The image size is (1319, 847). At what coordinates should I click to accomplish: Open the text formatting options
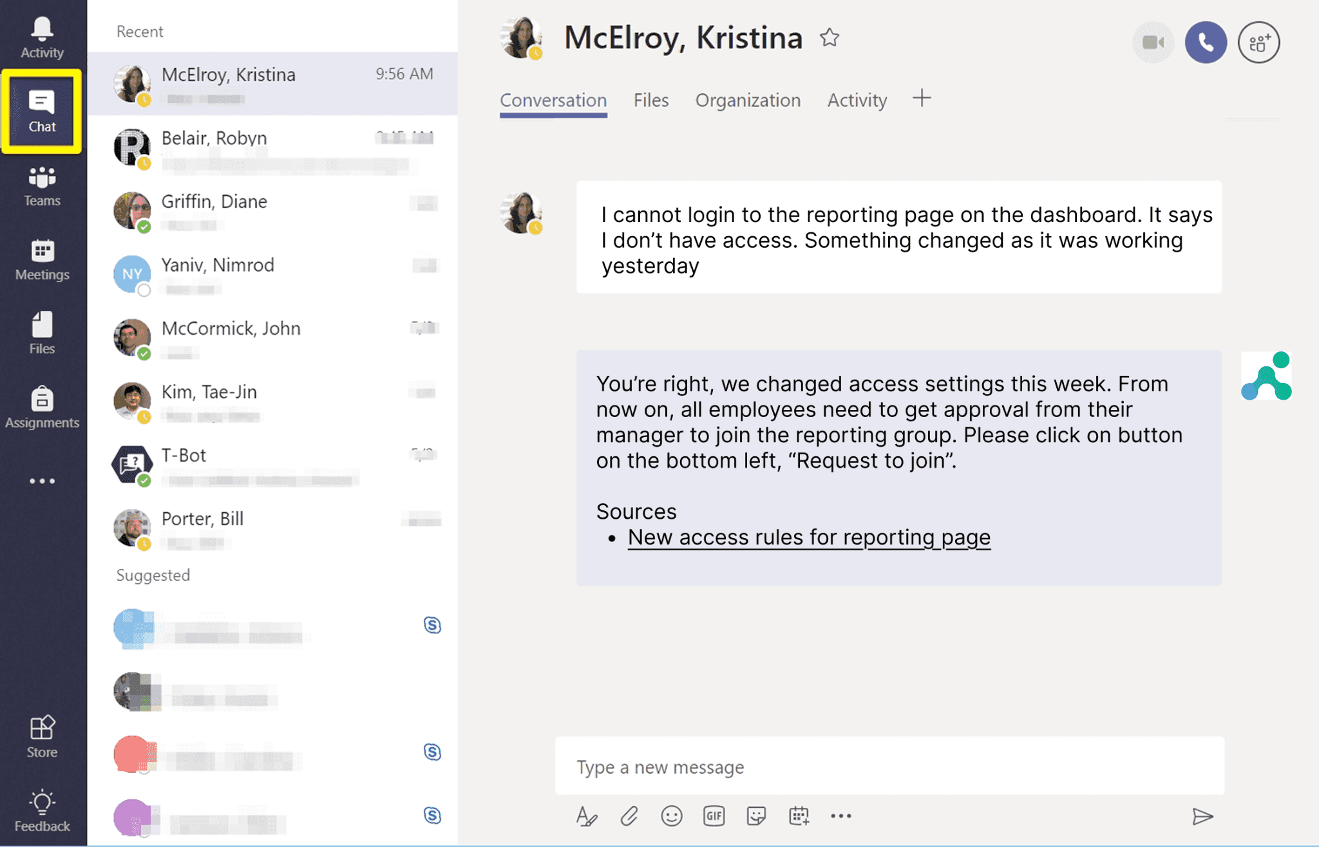587,815
